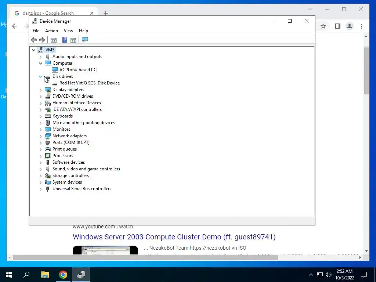The image size is (376, 282).
Task: Click the Ports (COM & LPT) icon
Action: point(48,142)
